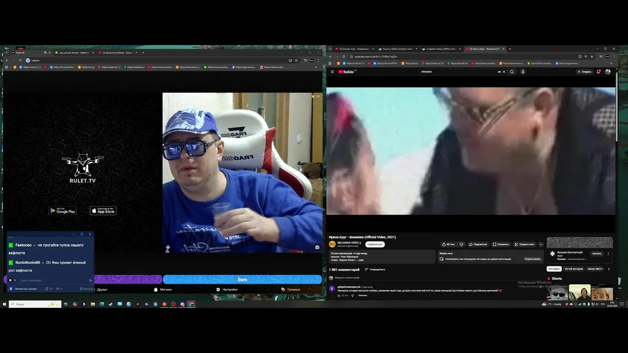Open chat panel Открыть панель
This screenshot has width=628, height=353.
533,259
